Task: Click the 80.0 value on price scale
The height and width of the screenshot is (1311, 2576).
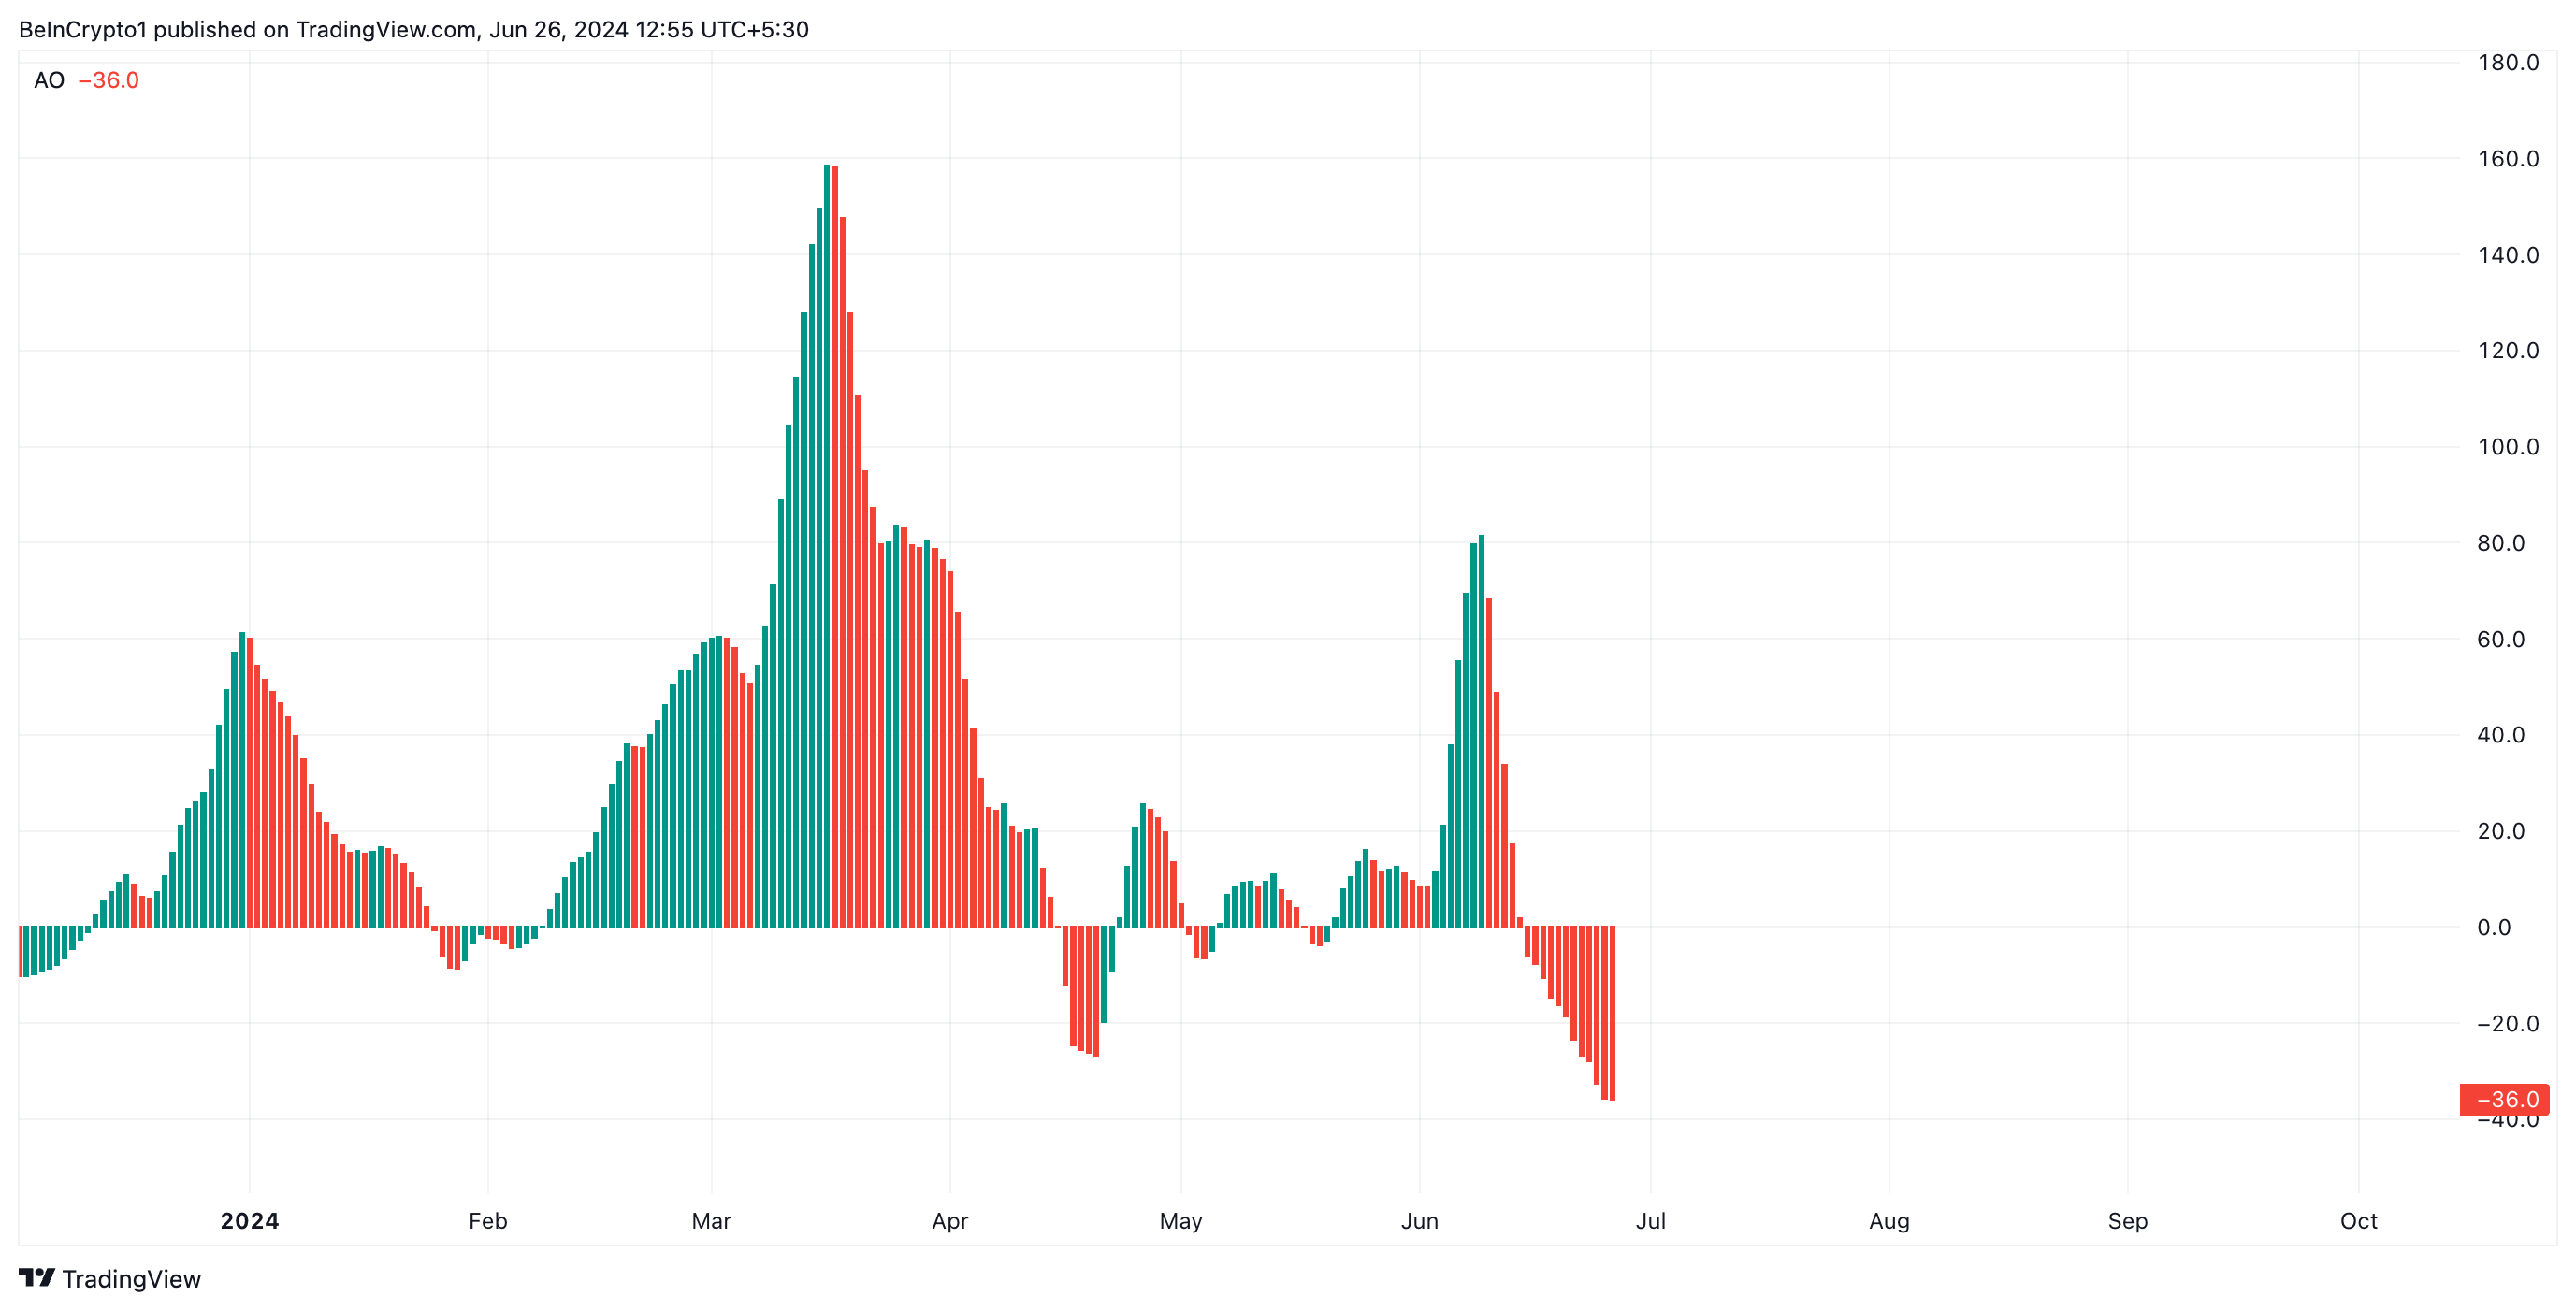Action: (x=2500, y=543)
